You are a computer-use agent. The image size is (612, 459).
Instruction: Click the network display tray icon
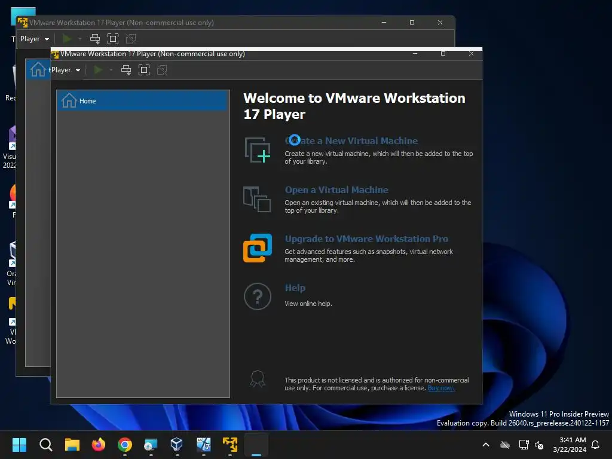524,445
